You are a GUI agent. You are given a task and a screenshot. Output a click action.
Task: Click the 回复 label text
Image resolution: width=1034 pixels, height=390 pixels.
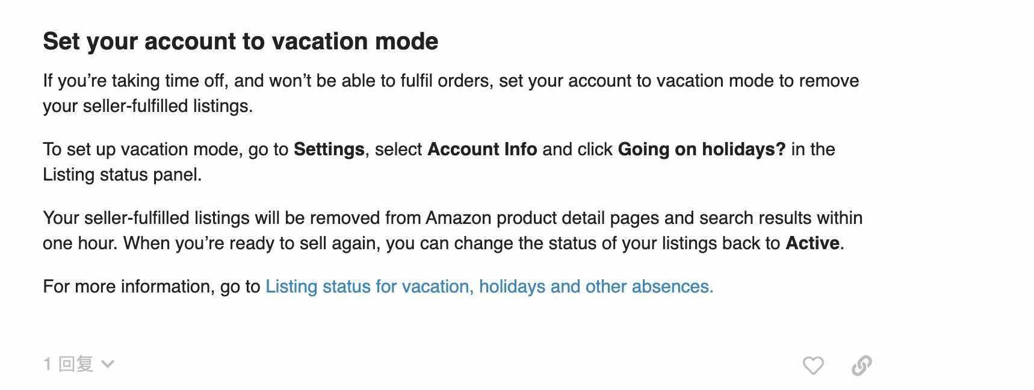(76, 364)
